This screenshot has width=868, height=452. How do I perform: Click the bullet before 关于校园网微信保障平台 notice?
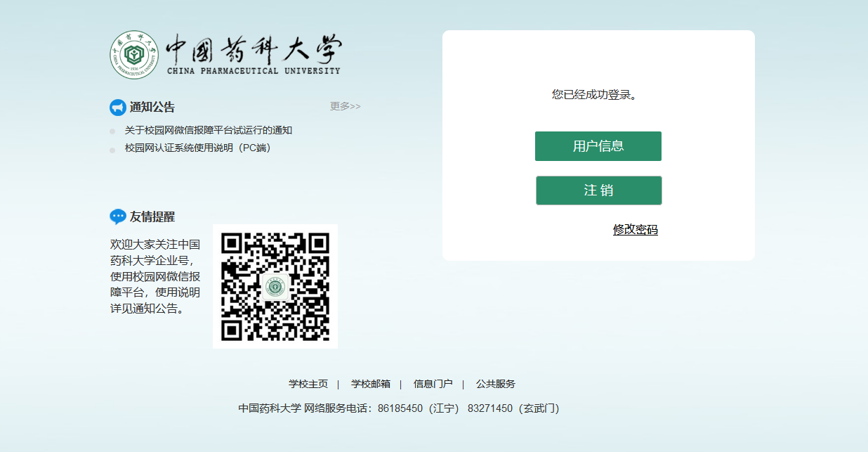point(112,131)
